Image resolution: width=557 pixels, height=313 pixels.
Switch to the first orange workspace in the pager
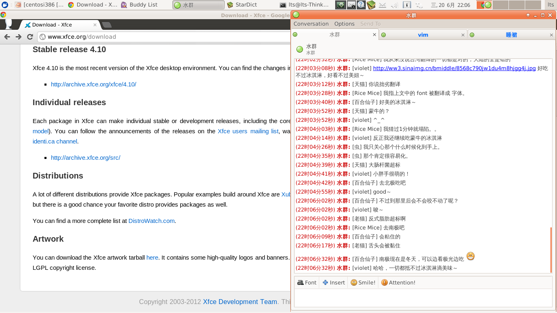click(484, 5)
